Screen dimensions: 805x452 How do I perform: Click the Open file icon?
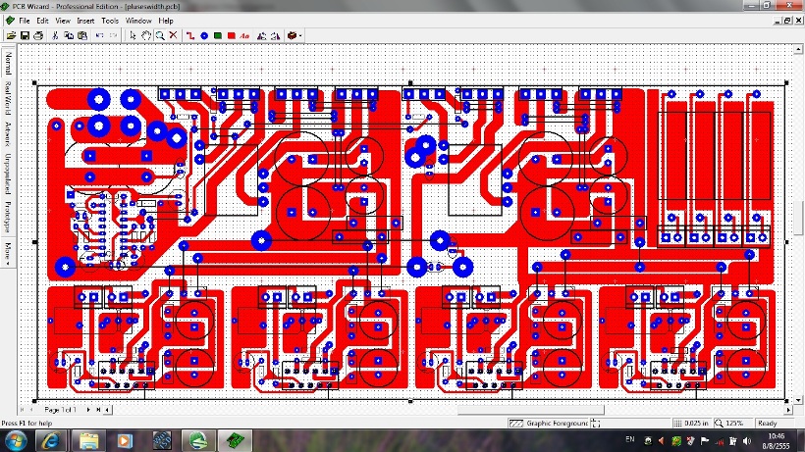(11, 35)
